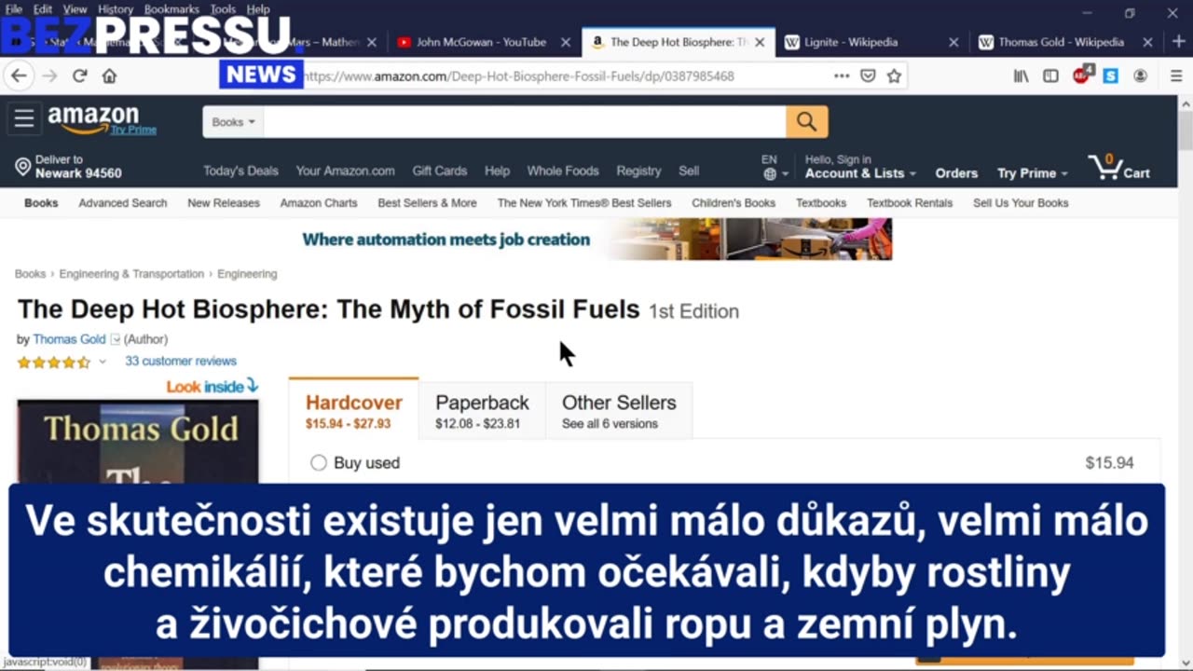Image resolution: width=1193 pixels, height=671 pixels.
Task: Click the Pocket save icon in address bar
Action: click(868, 76)
